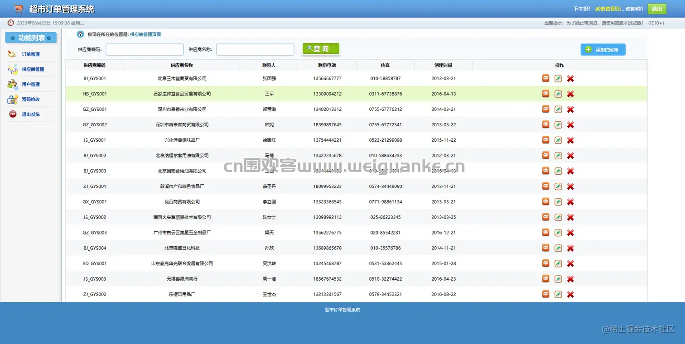Delete supplier ZJ_GYS001

[x=570, y=186]
